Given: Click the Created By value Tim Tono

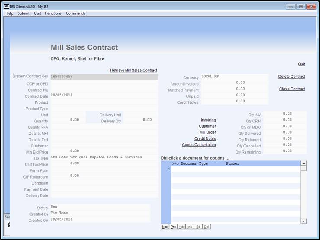Looking at the screenshot, I should (100, 213).
